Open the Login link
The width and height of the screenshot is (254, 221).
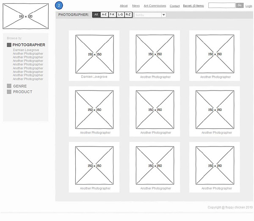coord(248,6)
